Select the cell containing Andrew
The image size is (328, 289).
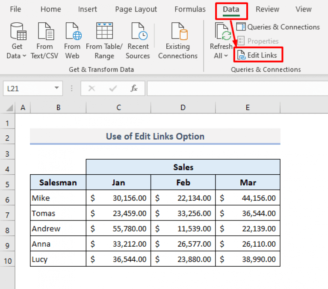tap(58, 229)
